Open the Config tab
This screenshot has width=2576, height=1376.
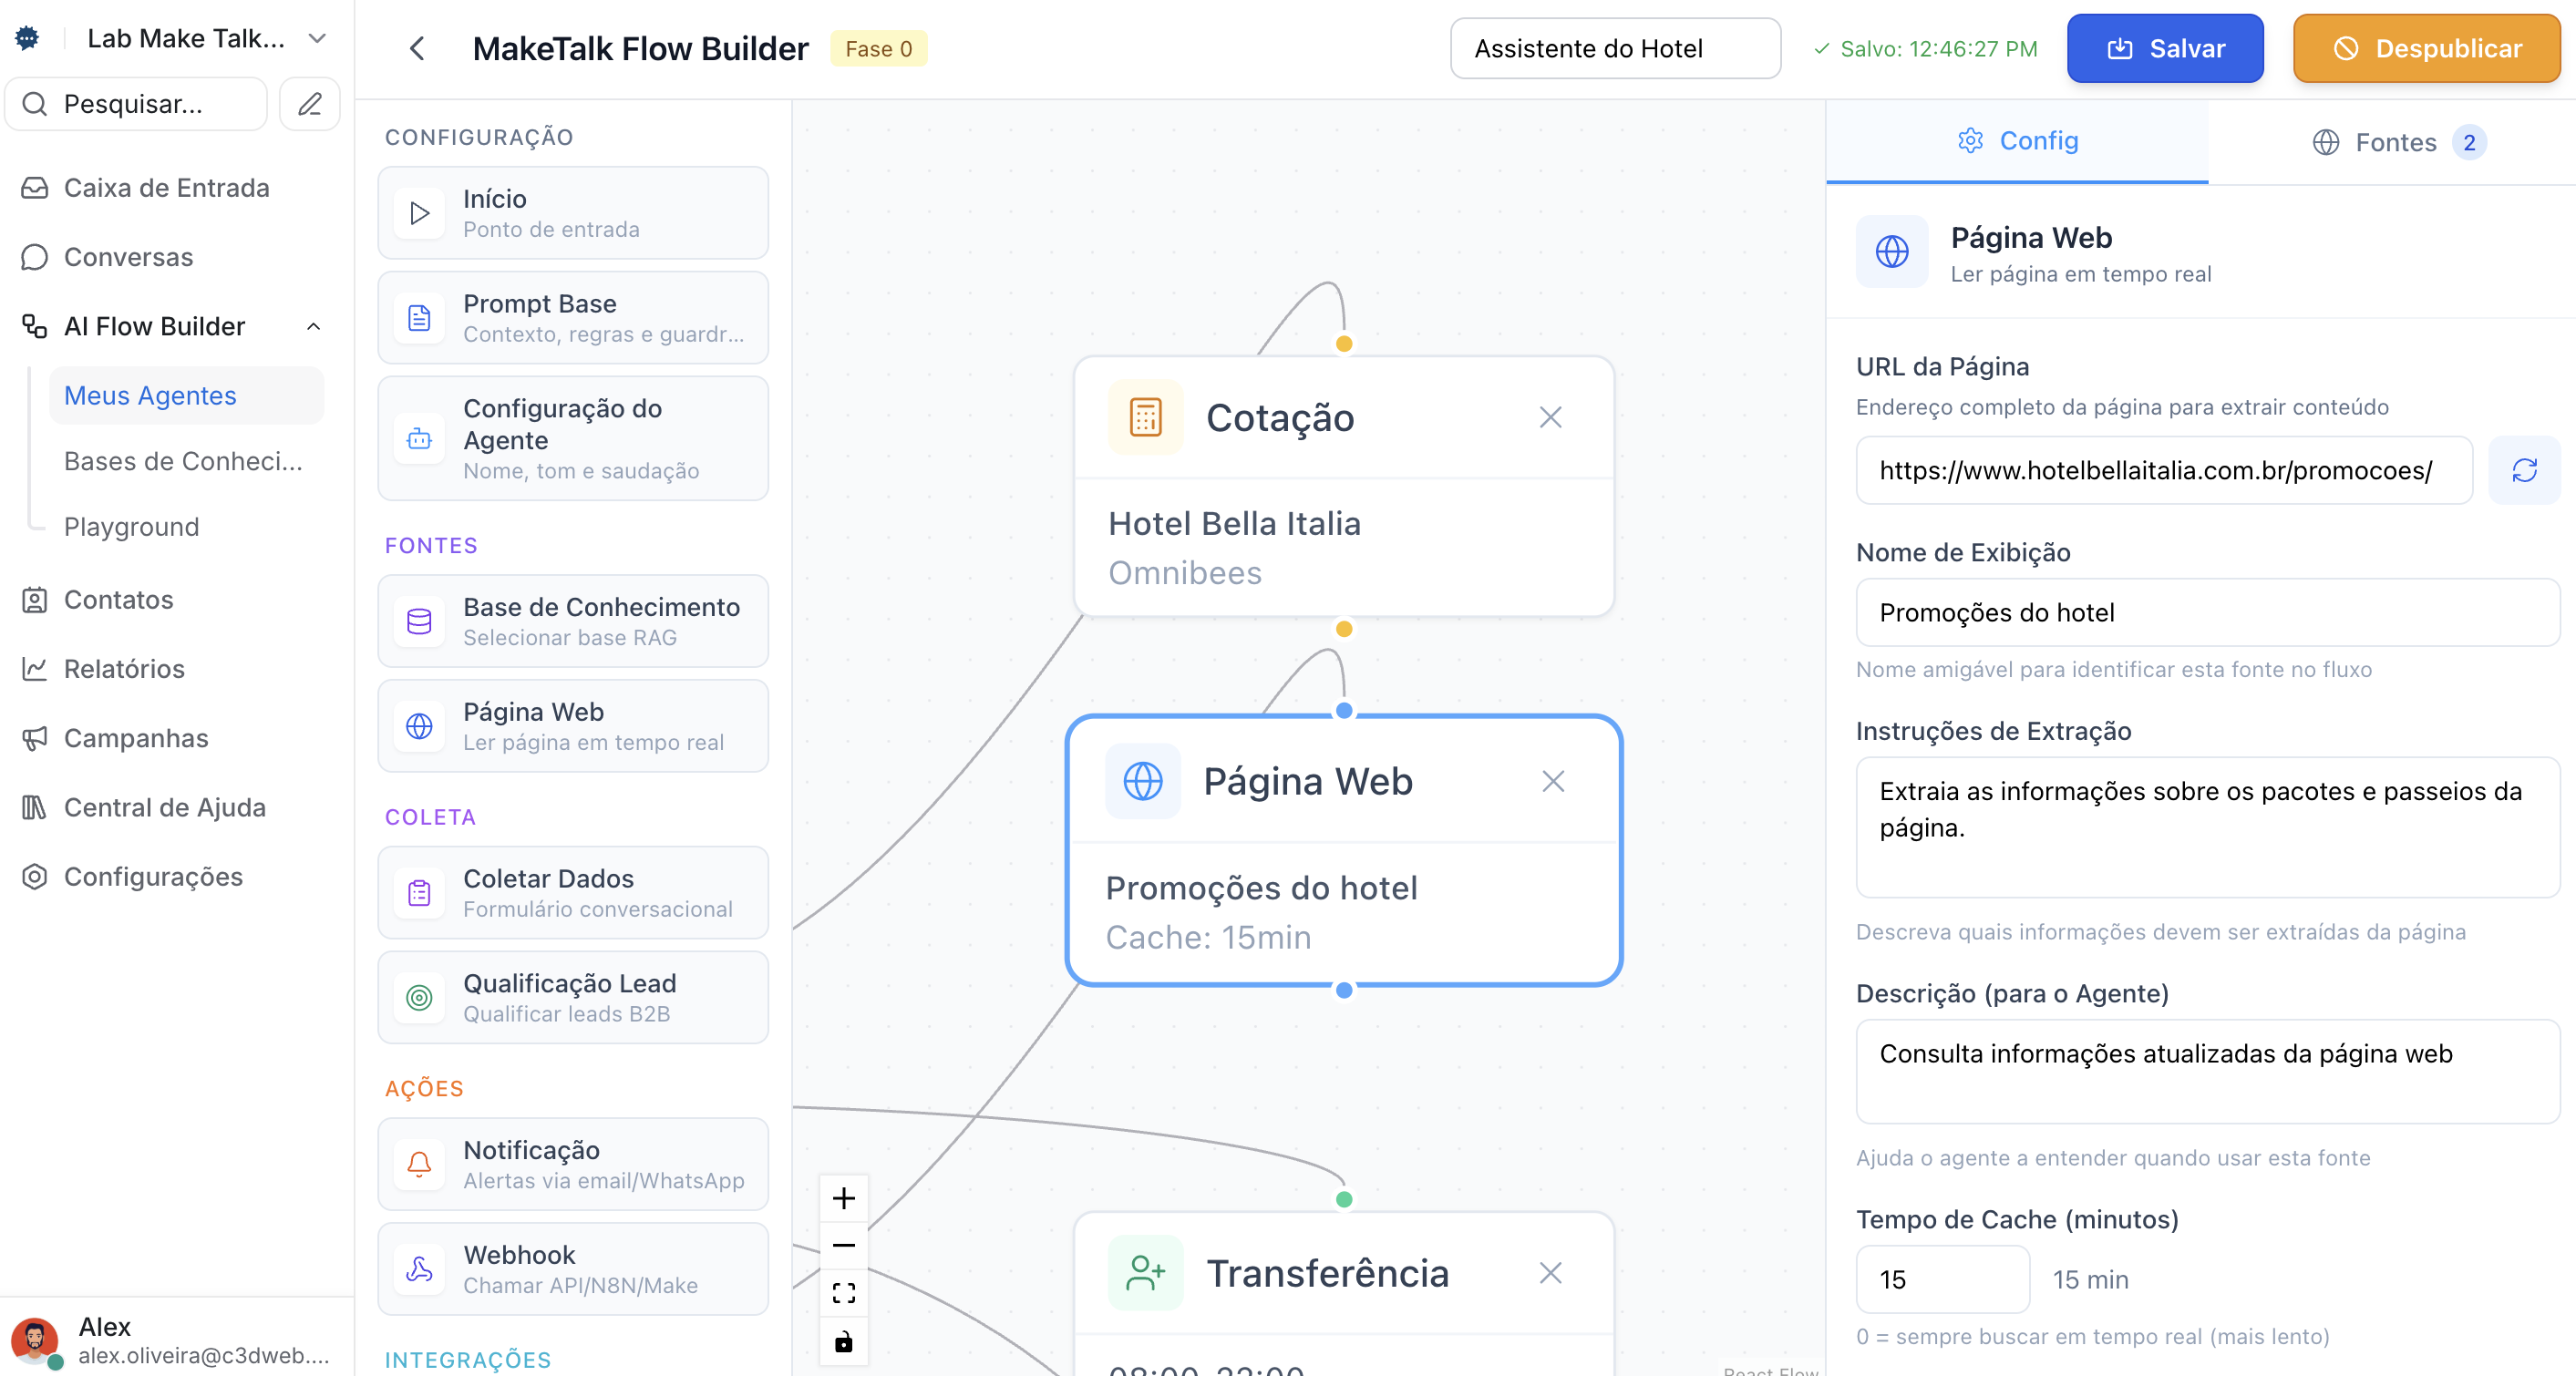click(x=2017, y=141)
